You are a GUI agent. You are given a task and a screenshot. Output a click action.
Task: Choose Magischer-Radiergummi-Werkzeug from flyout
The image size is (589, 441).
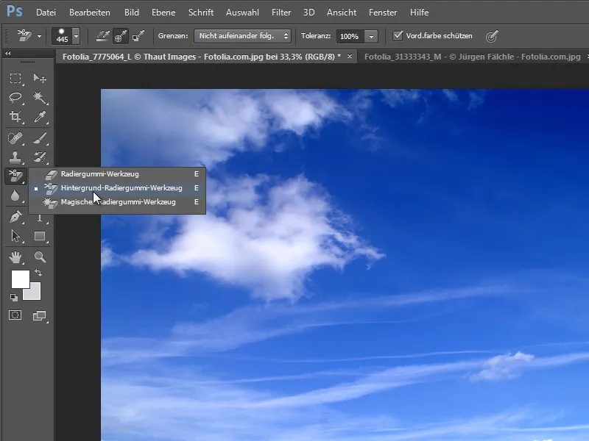click(x=118, y=202)
